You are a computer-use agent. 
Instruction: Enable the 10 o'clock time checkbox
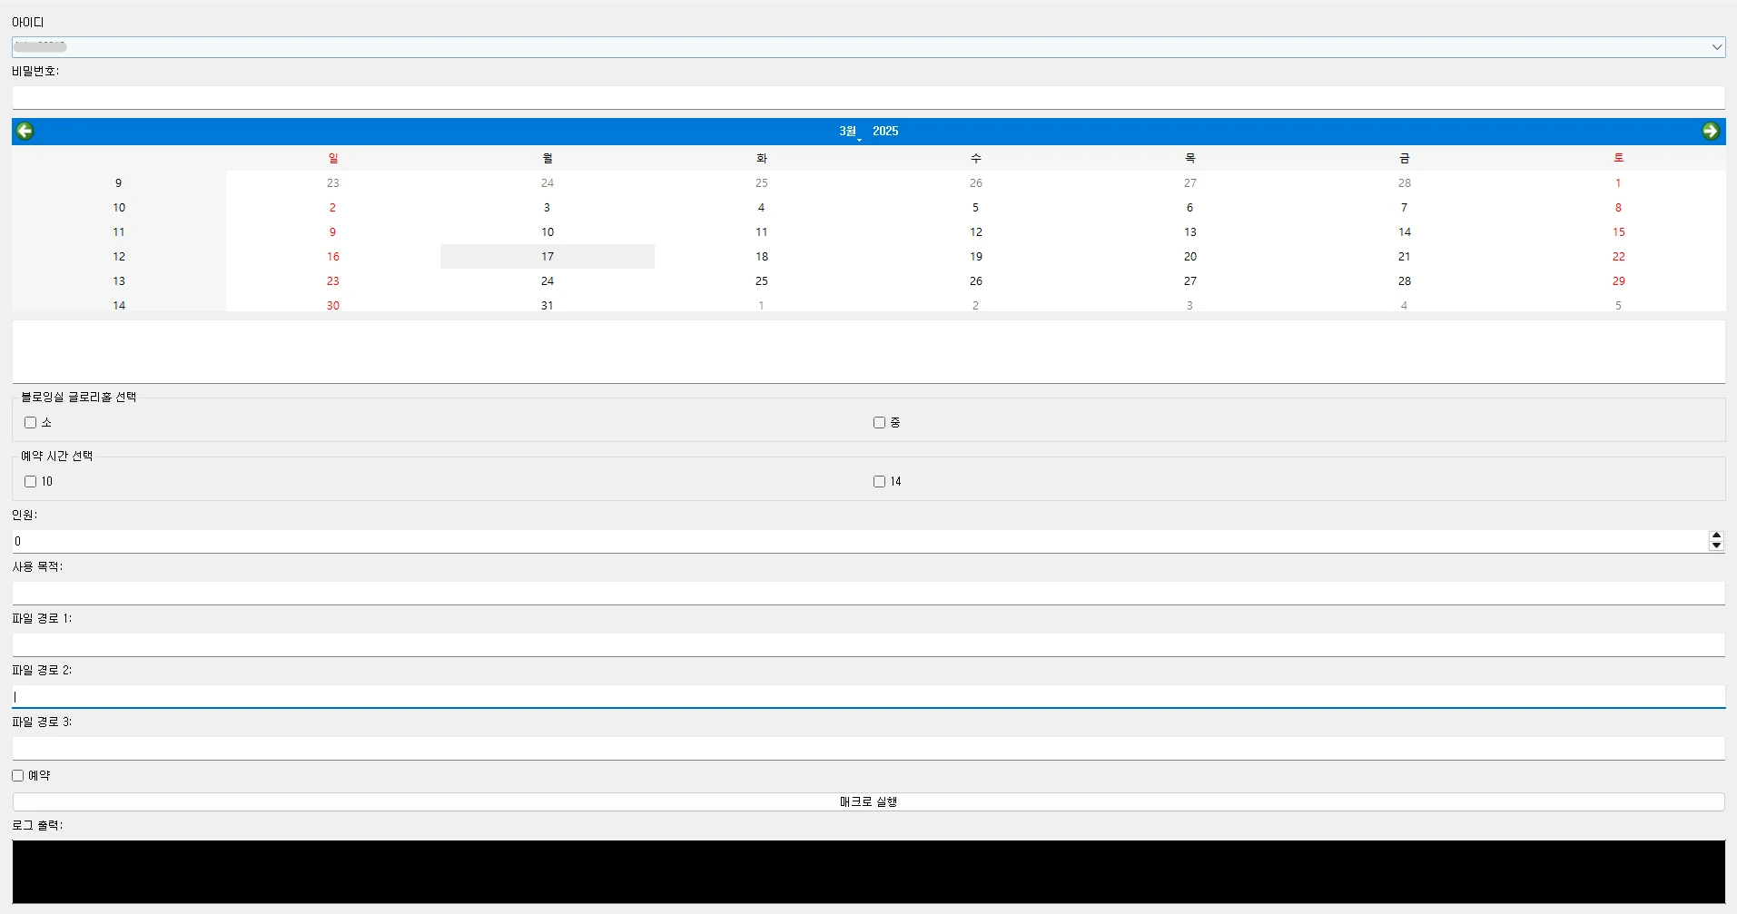tap(31, 482)
